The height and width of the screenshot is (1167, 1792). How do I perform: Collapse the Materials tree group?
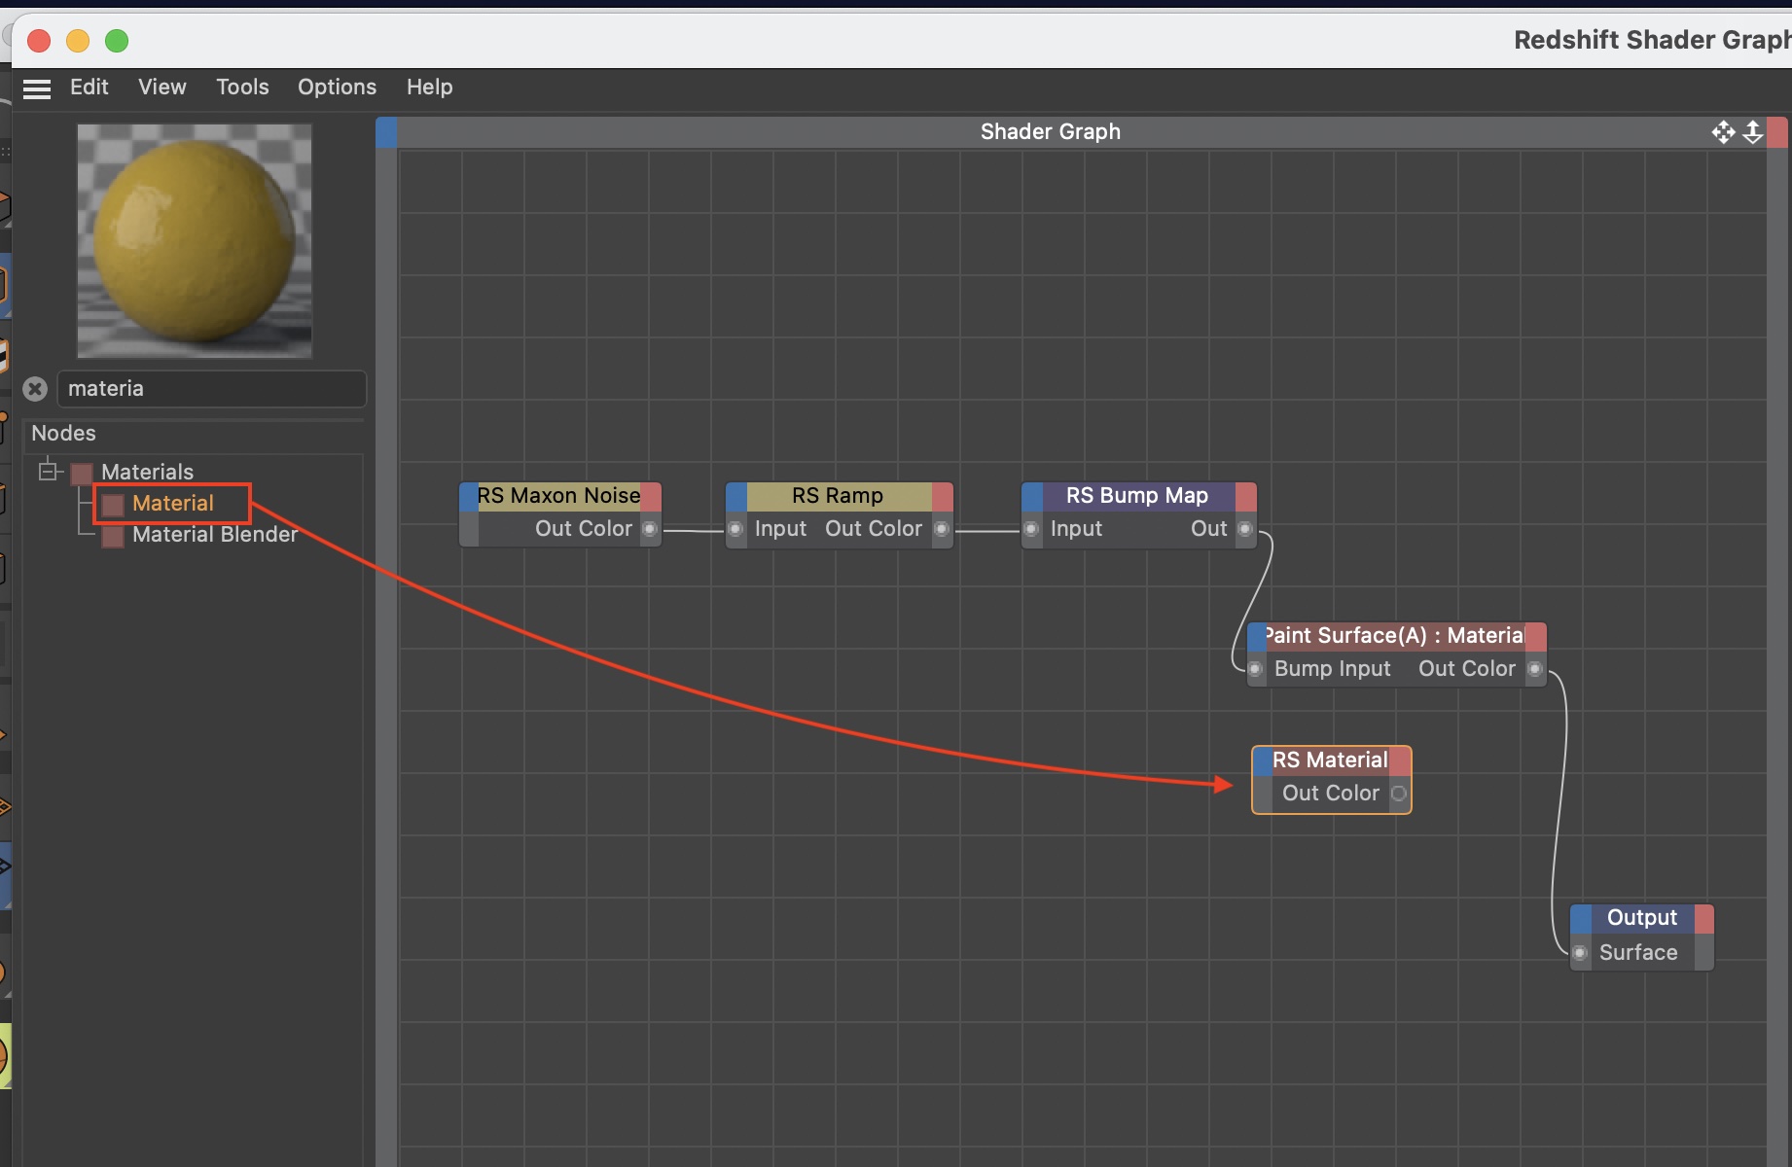pyautogui.click(x=48, y=472)
